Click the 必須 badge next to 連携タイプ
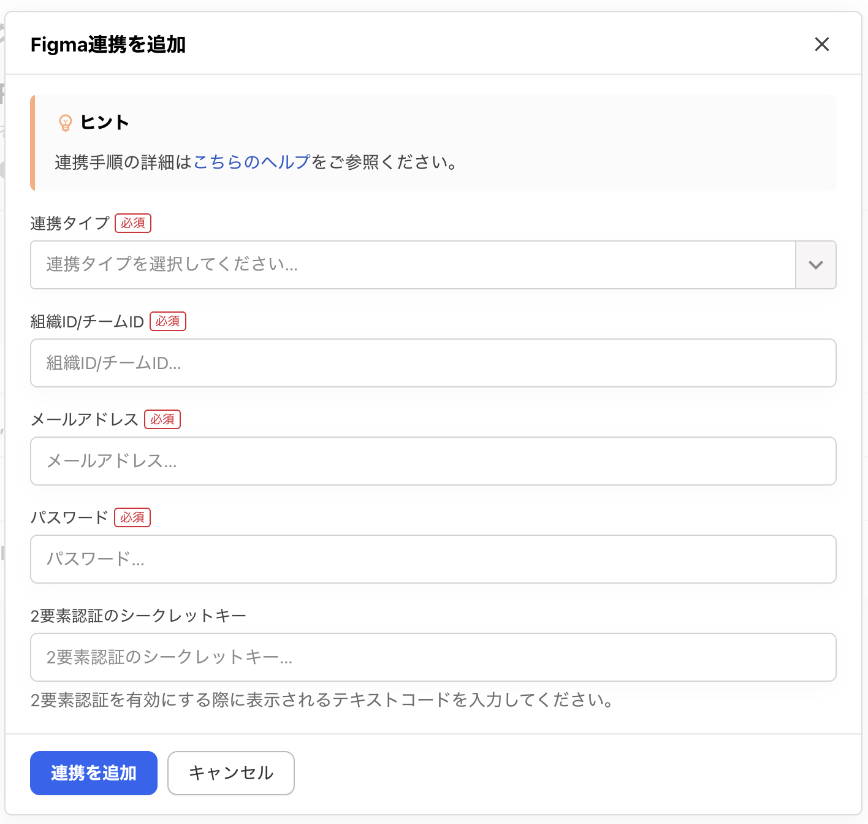Image resolution: width=868 pixels, height=824 pixels. tap(133, 223)
